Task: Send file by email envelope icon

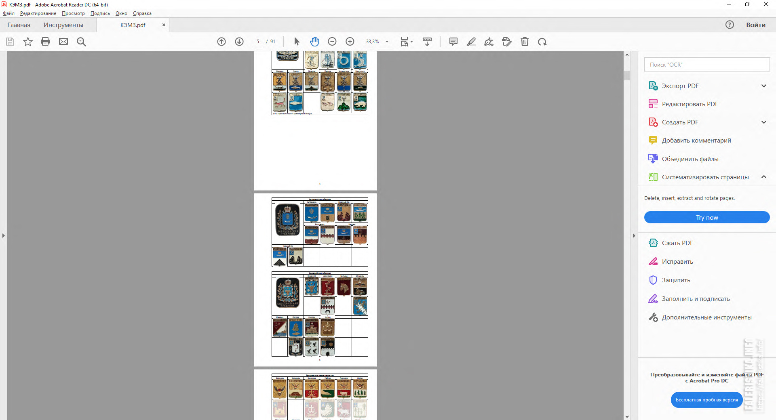Action: (x=63, y=42)
